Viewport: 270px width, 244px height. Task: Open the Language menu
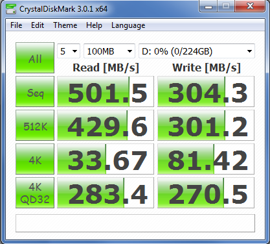click(128, 25)
